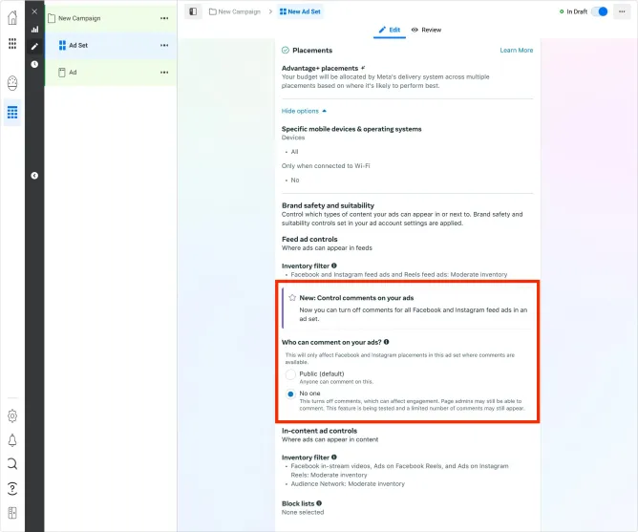Image resolution: width=638 pixels, height=532 pixels.
Task: Open the help question mark icon
Action: 12,488
